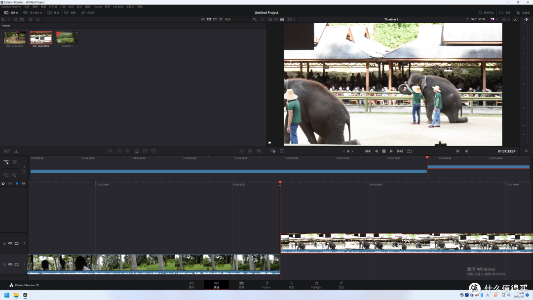
Task: Click the smart insert edit icon
Action: coord(110,151)
